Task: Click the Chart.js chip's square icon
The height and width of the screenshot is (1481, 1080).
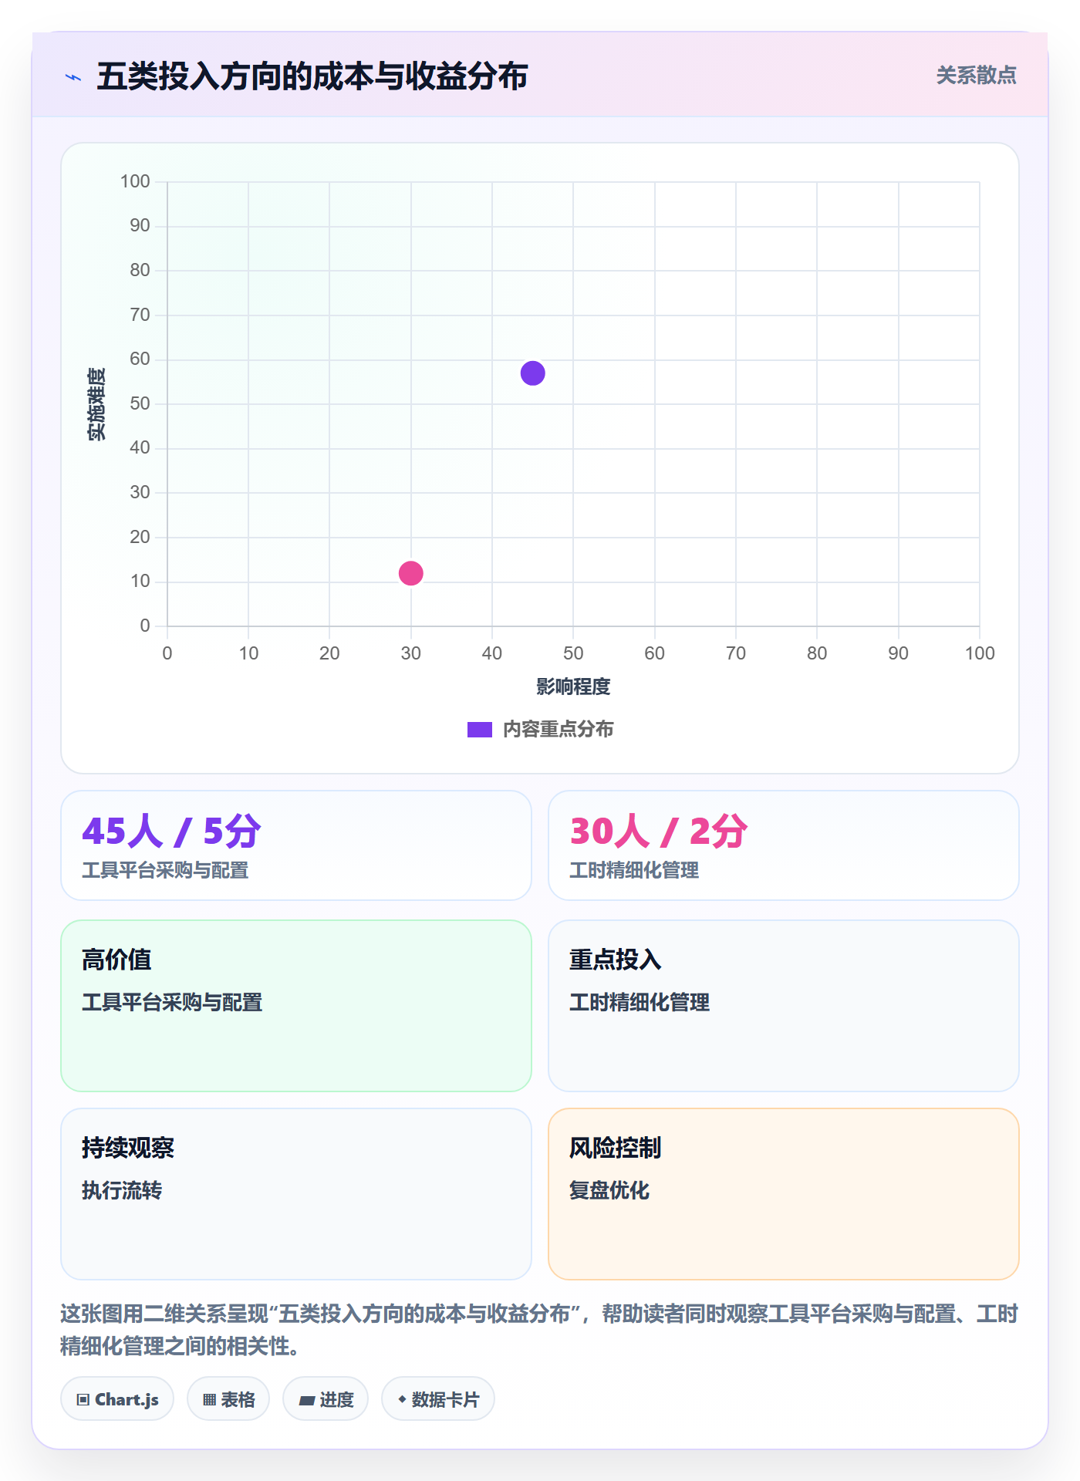Action: coord(83,1400)
